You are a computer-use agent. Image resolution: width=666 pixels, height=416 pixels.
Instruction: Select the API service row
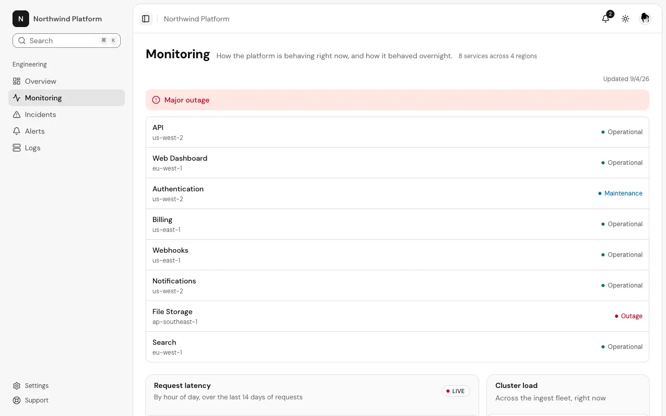(x=398, y=132)
